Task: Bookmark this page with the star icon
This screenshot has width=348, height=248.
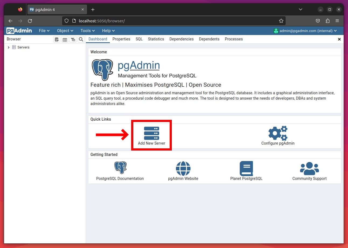Action: pyautogui.click(x=281, y=21)
